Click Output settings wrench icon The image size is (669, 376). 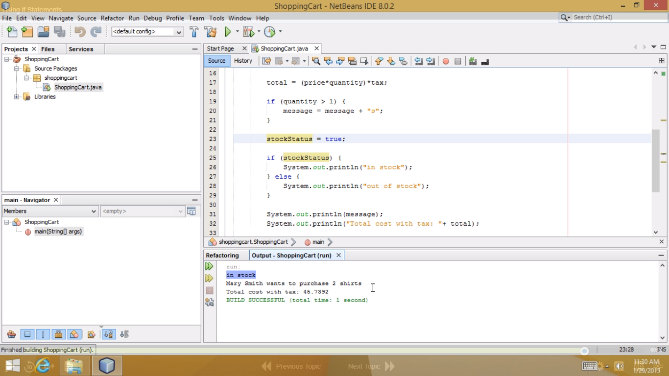209,302
